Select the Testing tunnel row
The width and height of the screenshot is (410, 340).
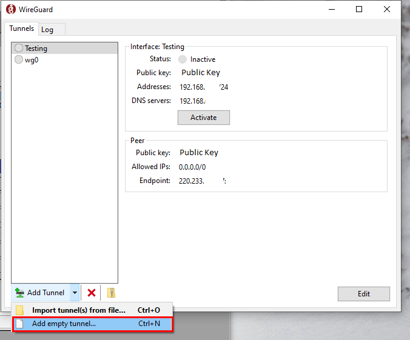point(64,48)
